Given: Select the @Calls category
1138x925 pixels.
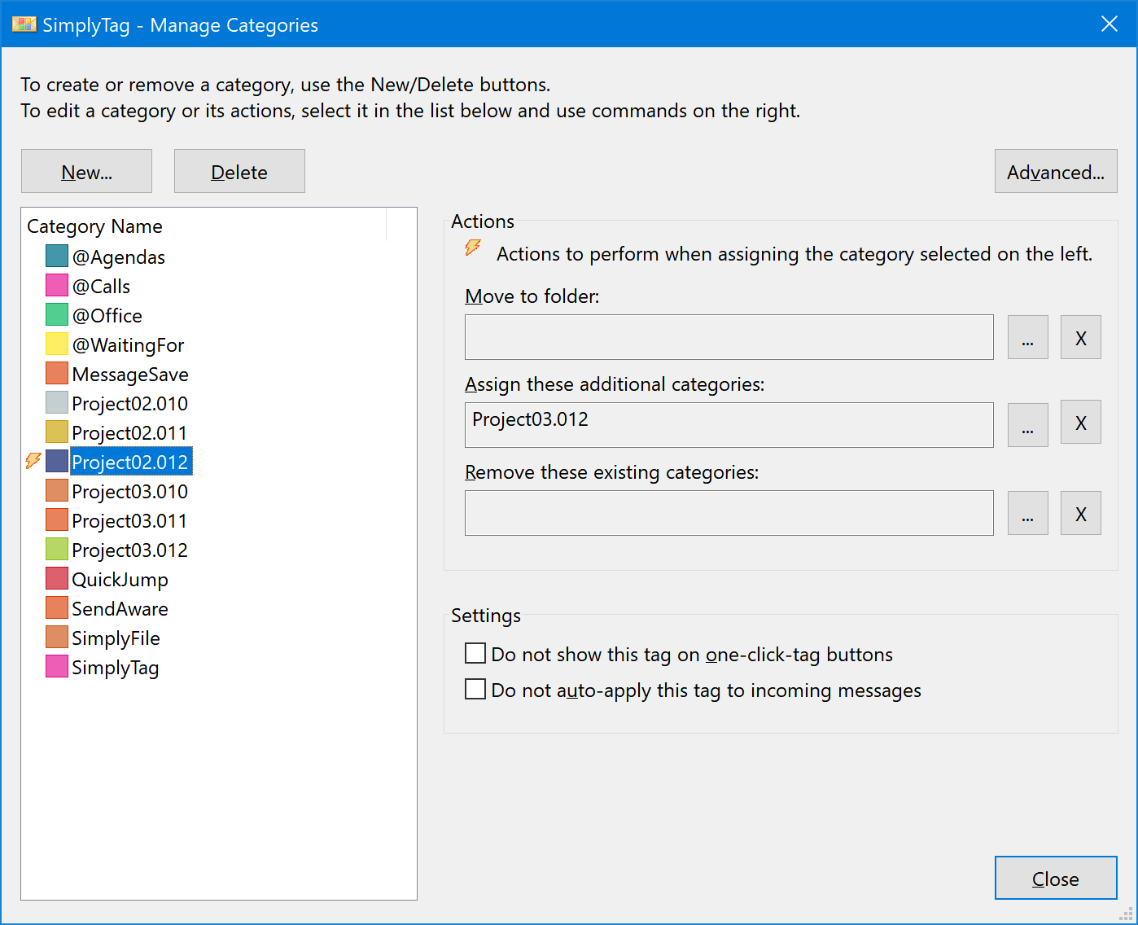Looking at the screenshot, I should (101, 287).
